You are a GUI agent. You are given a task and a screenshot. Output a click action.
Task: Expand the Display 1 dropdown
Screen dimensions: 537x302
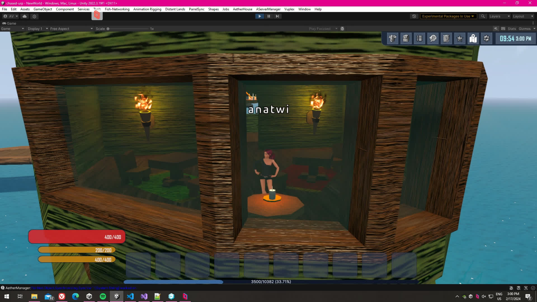[x=37, y=29]
